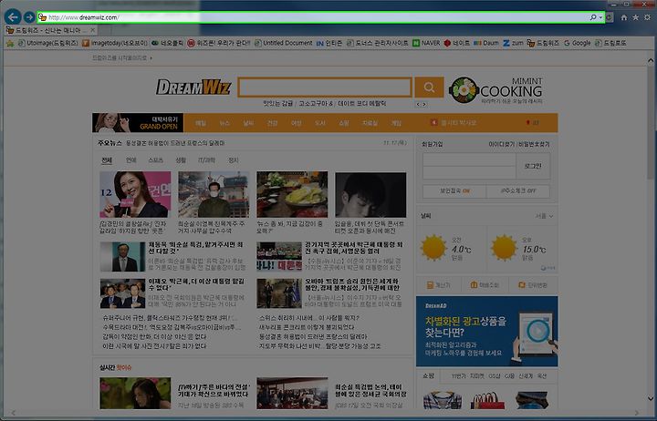657x421 pixels.
Task: Click the 주요뉴스 heading
Action: (x=109, y=143)
